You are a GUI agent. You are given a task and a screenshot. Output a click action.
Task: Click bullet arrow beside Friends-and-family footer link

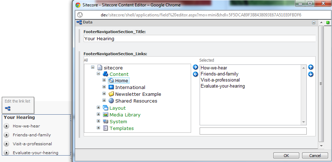pos(6,135)
